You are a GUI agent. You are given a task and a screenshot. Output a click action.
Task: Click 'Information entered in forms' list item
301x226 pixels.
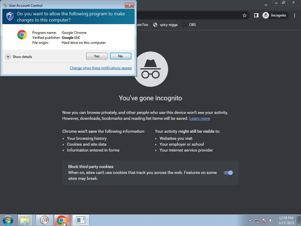coord(93,150)
